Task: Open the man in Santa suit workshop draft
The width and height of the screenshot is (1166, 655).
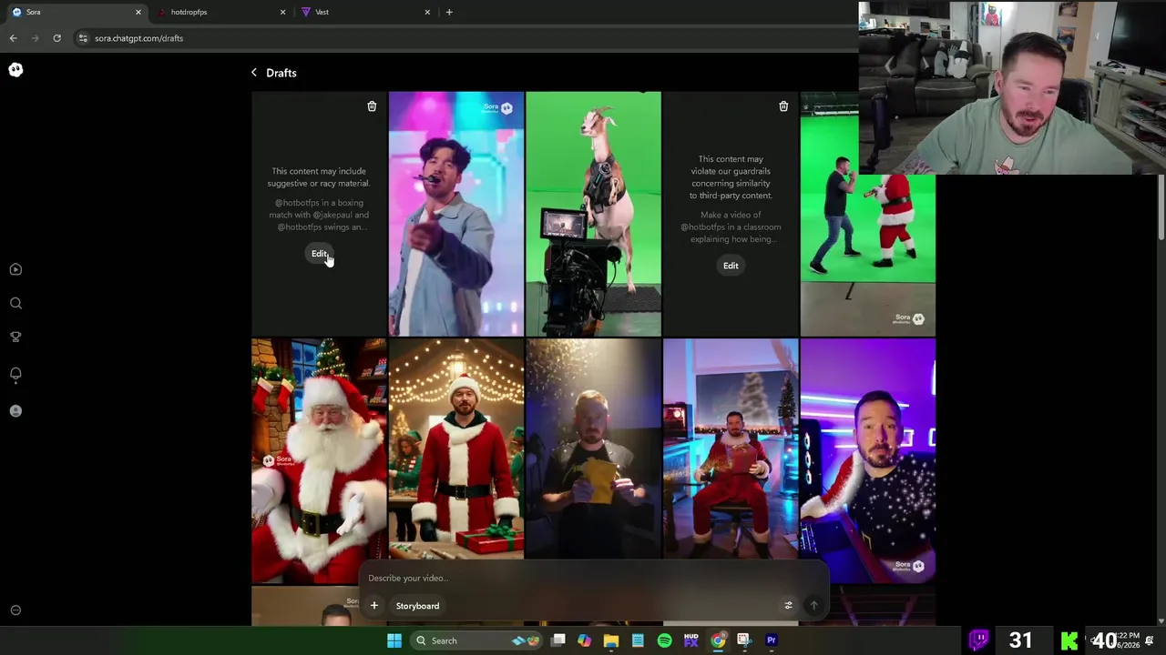Action: [456, 450]
